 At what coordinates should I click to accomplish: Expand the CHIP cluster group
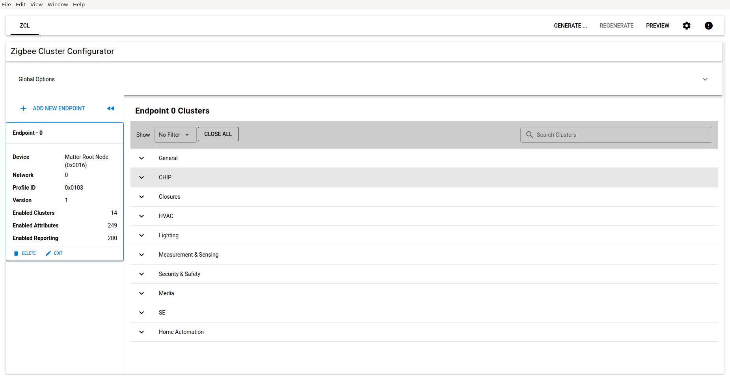tap(142, 177)
